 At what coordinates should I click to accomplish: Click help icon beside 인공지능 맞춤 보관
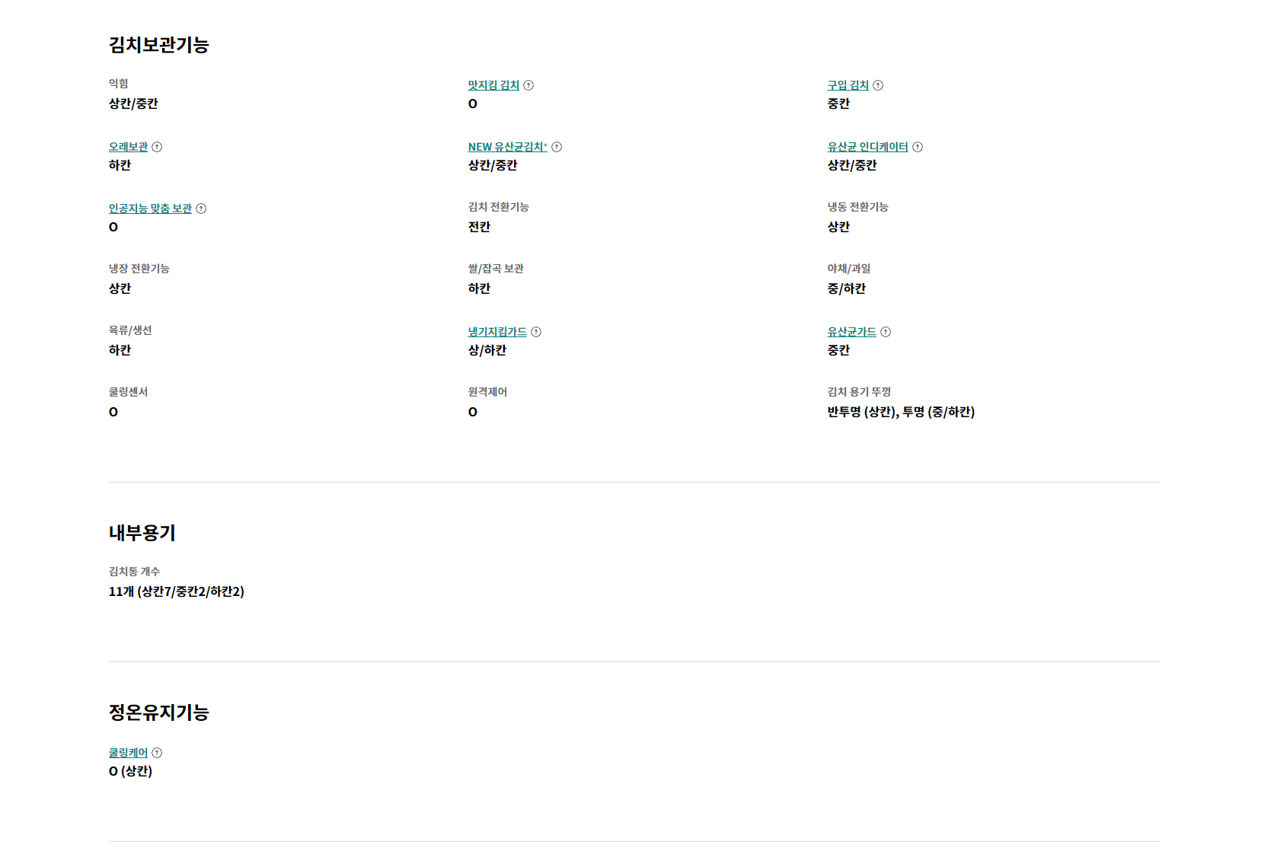(x=201, y=209)
